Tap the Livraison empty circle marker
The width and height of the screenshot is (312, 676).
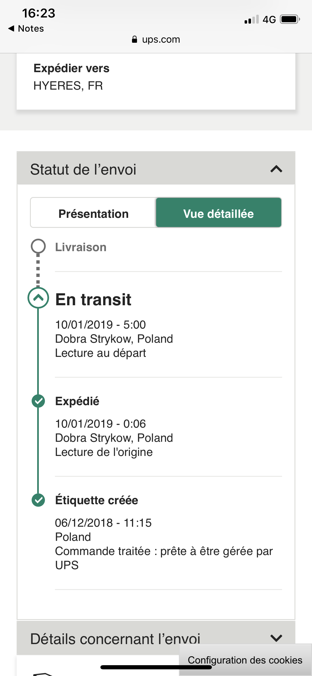[x=38, y=246]
